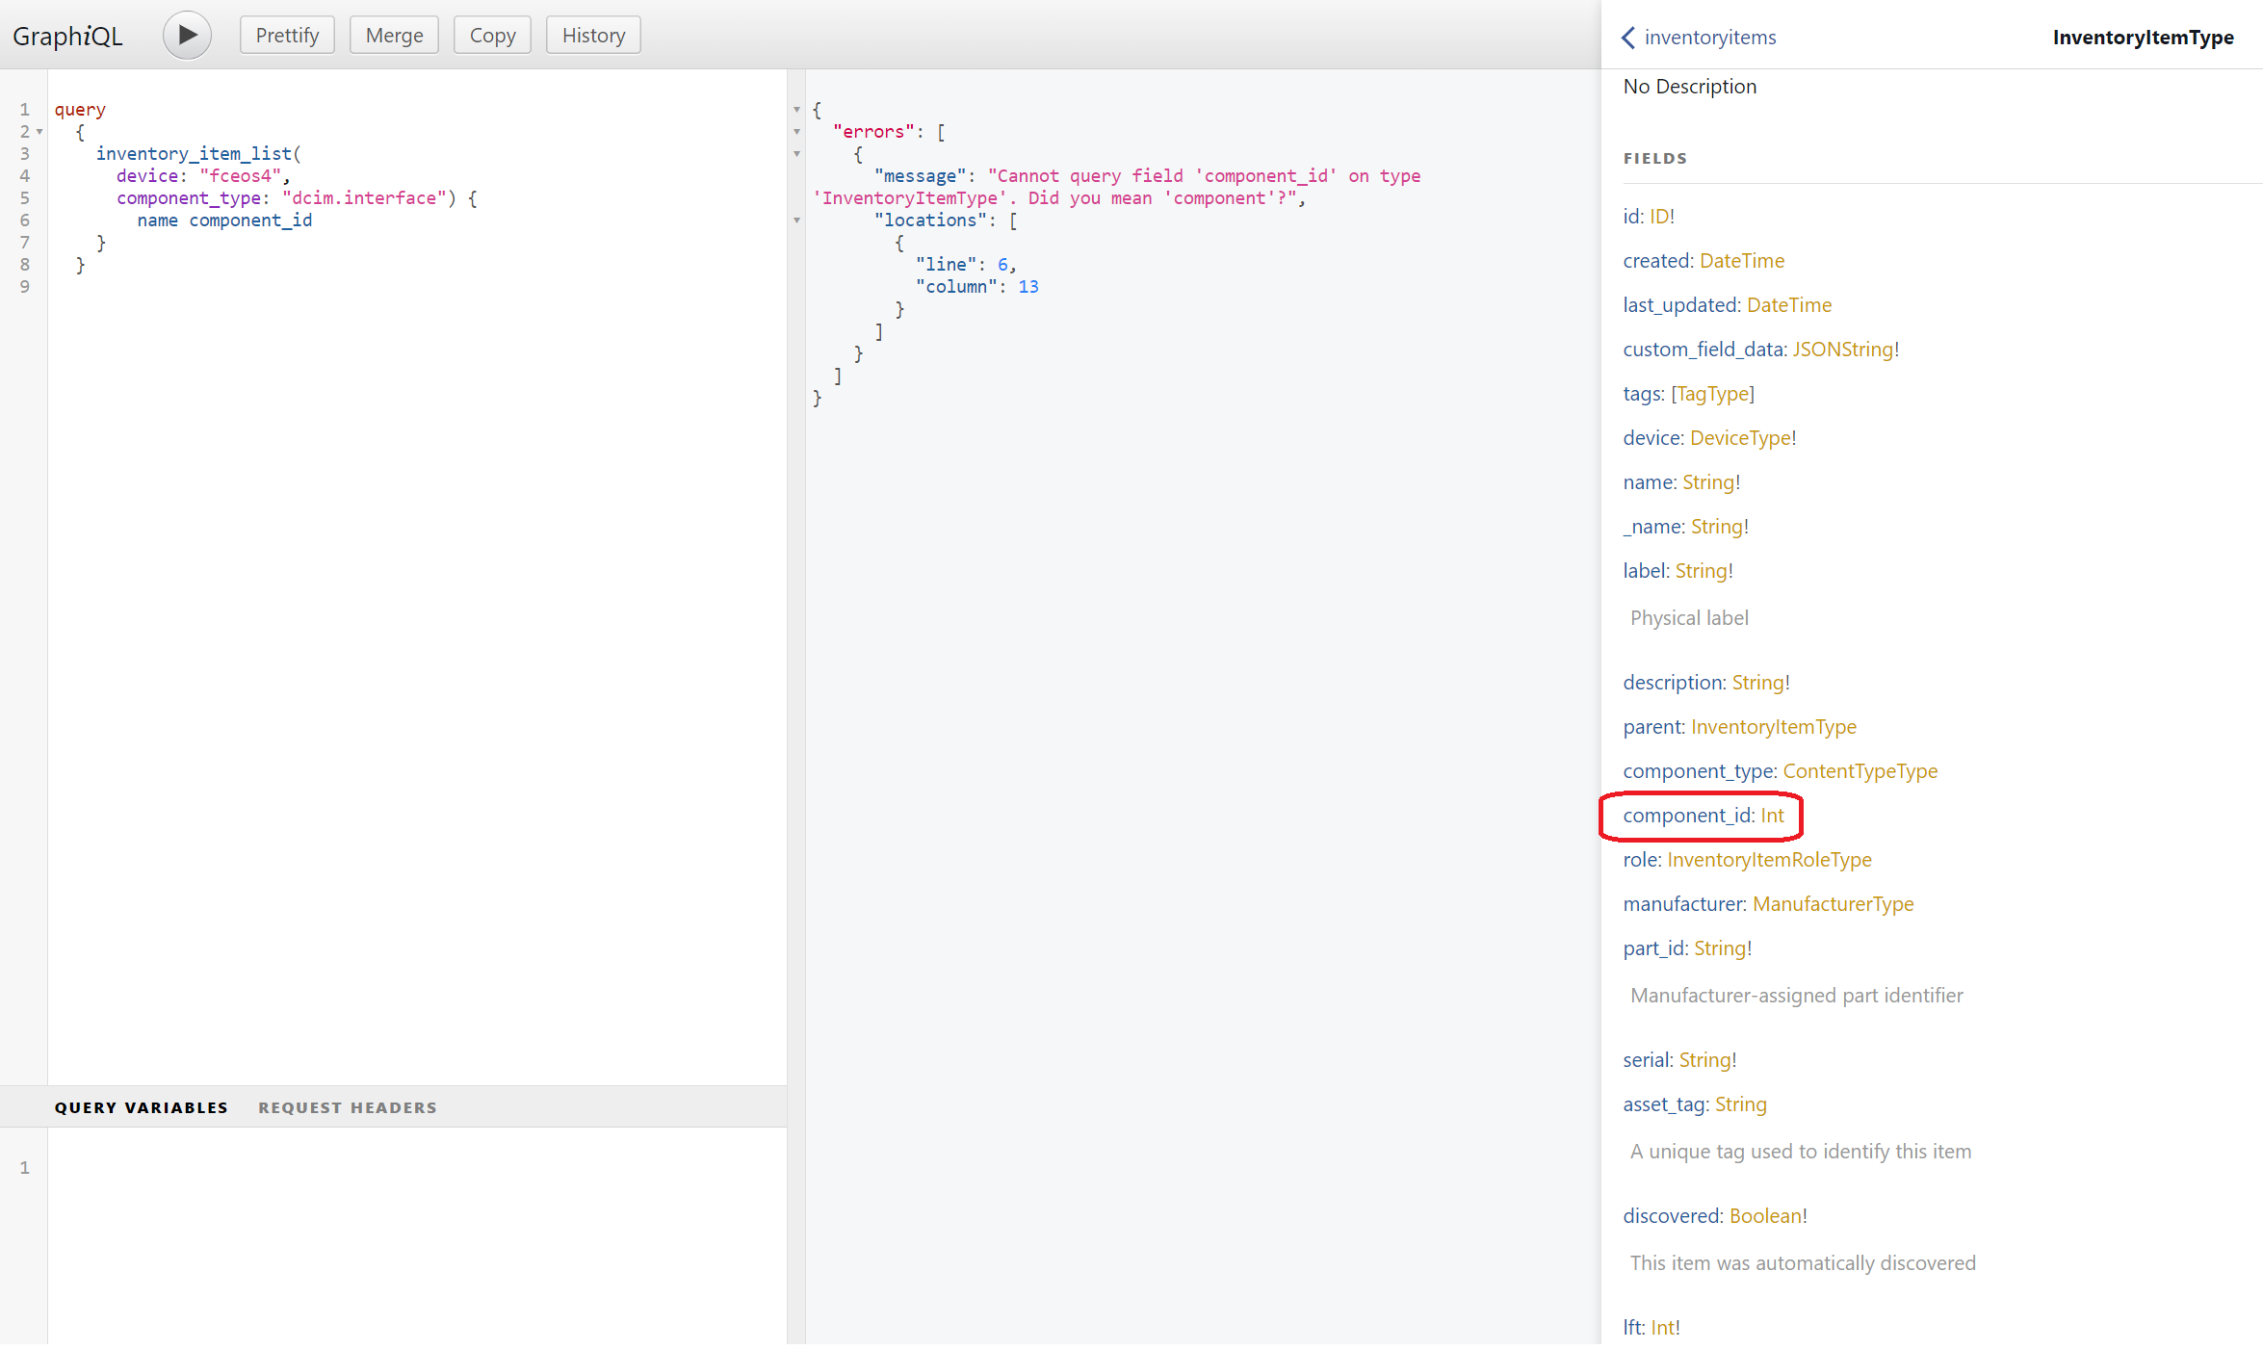Run the query with the play button
Viewport: 2263px width, 1350px height.
187,36
